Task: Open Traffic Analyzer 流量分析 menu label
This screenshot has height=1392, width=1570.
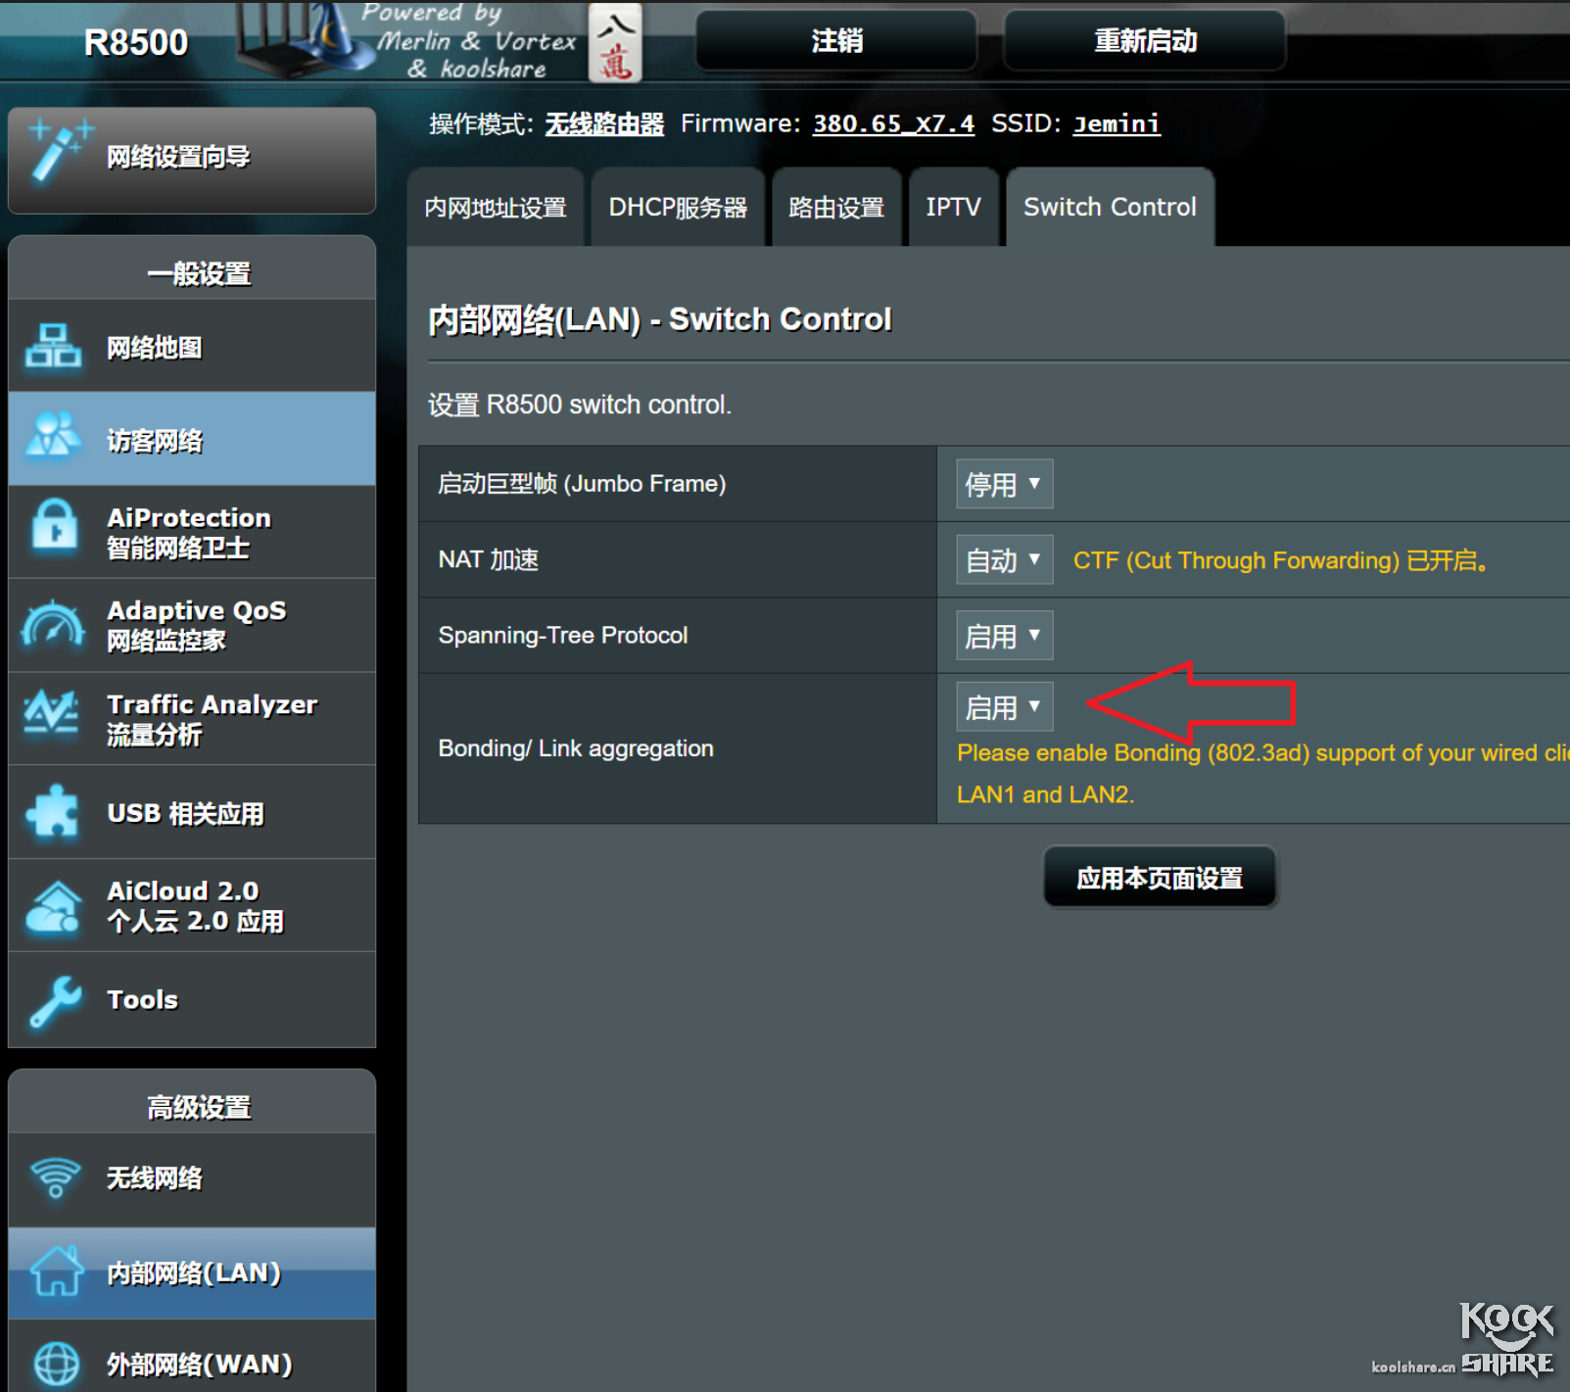Action: (x=212, y=719)
